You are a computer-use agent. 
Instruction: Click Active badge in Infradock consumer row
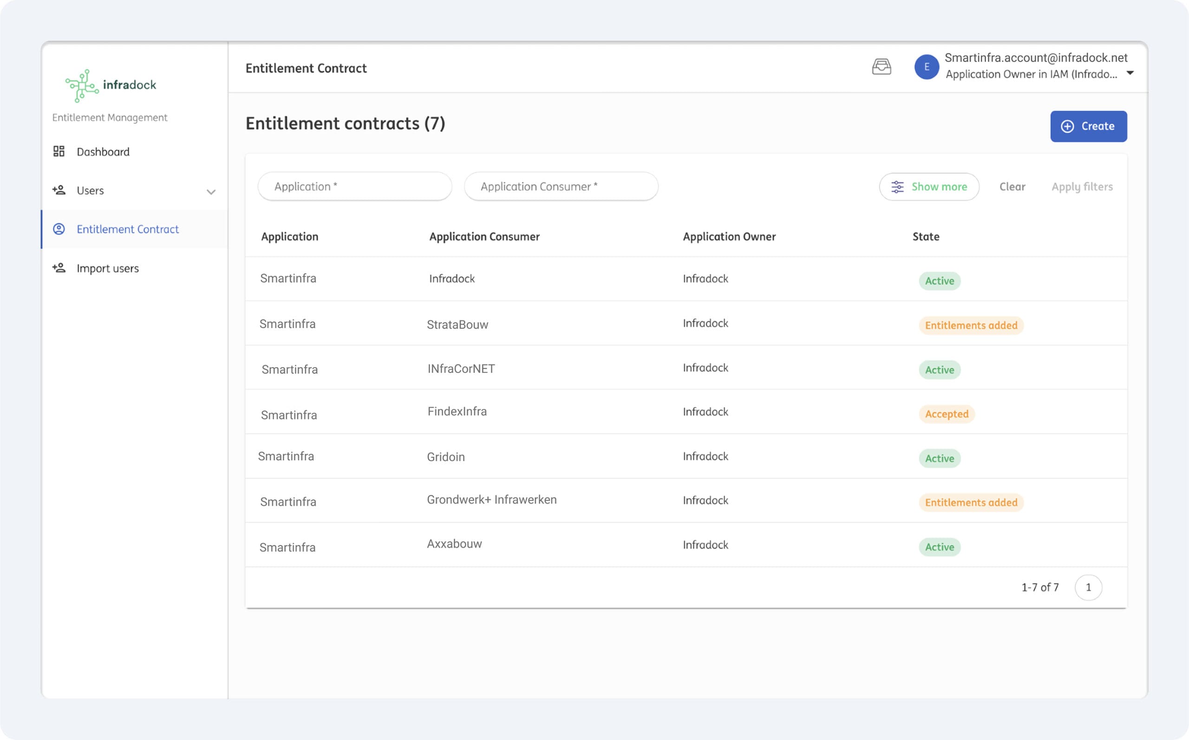[940, 281]
